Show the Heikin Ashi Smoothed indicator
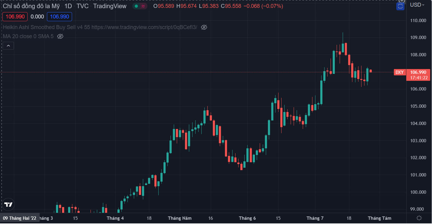This screenshot has height=224, width=432. pyautogui.click(x=204, y=27)
